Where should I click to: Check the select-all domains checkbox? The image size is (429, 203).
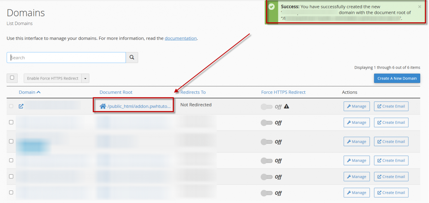coord(12,78)
